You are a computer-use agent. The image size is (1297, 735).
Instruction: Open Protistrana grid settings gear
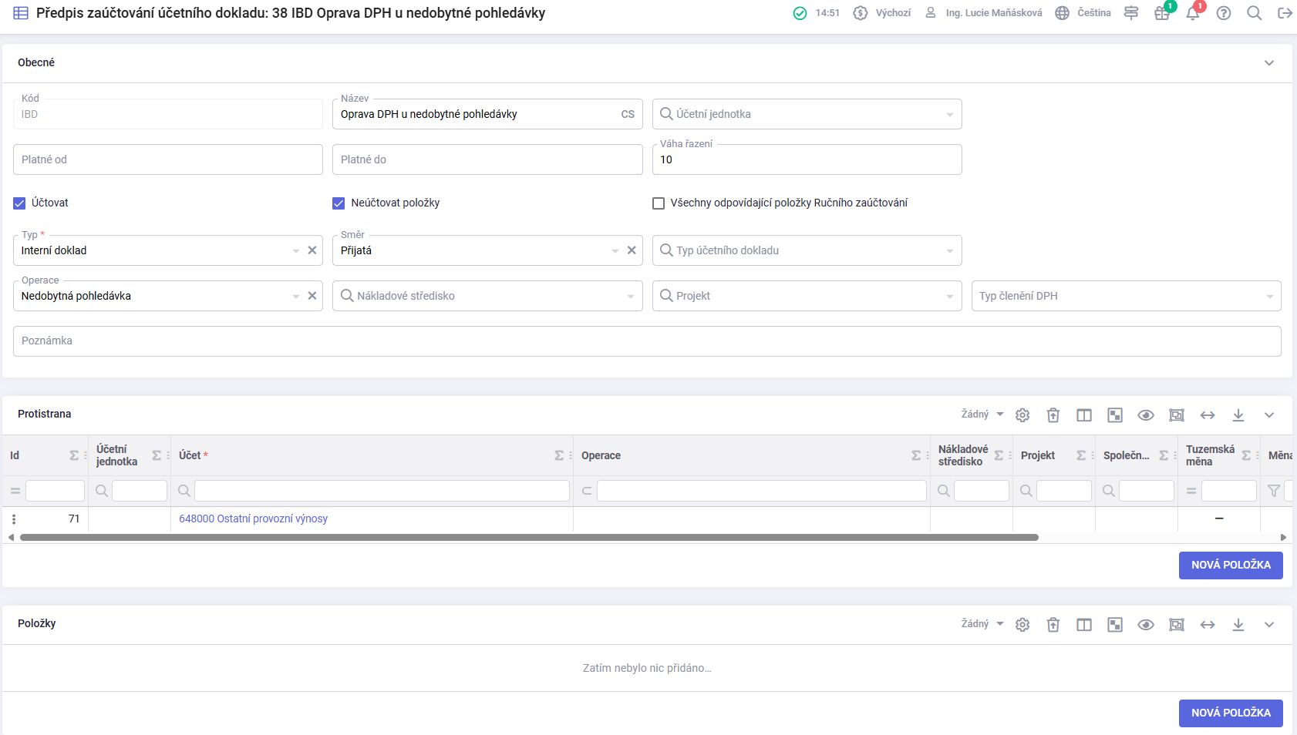click(x=1022, y=415)
